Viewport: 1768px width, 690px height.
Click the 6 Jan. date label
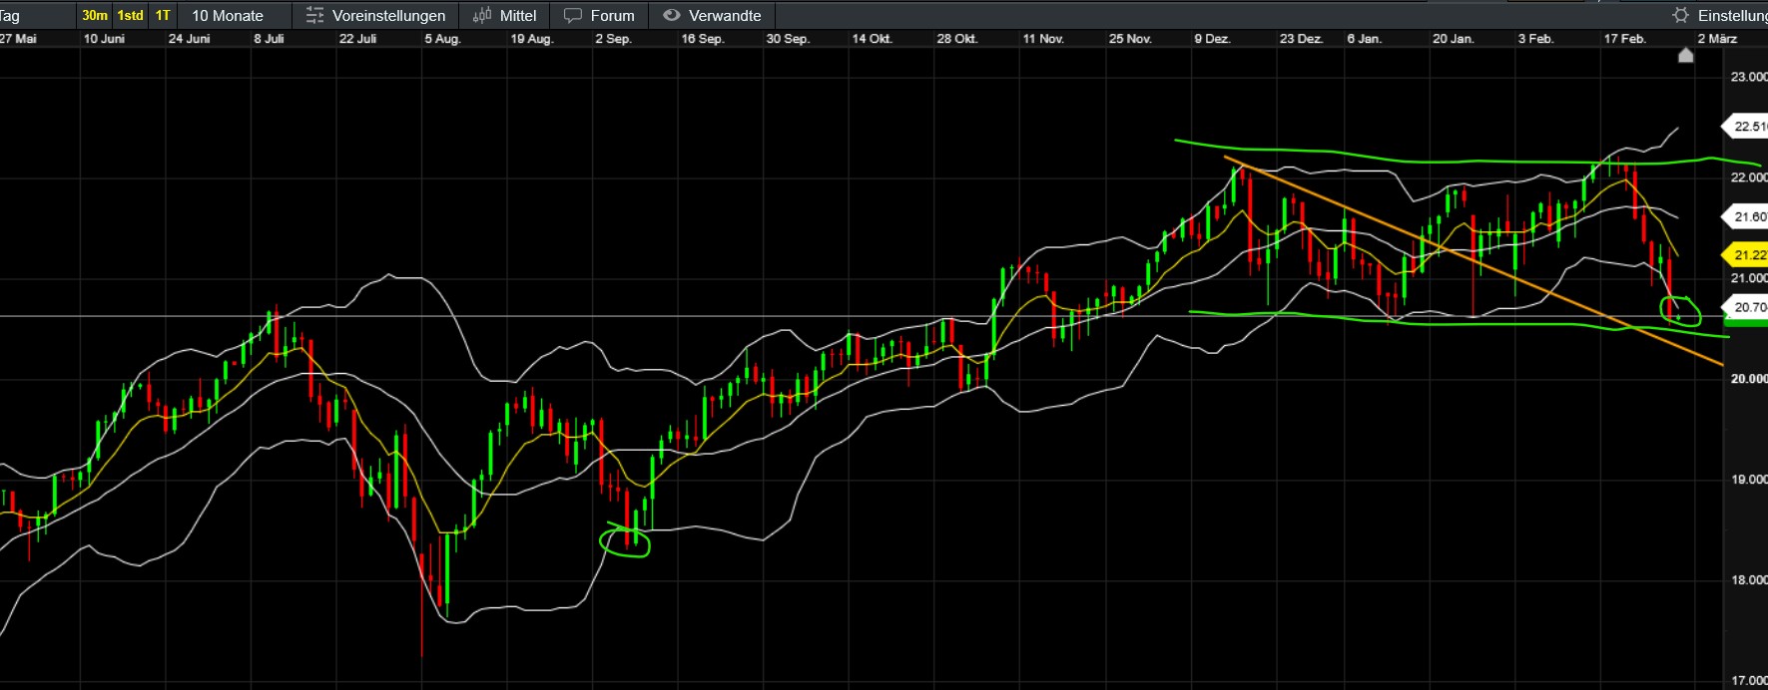click(x=1364, y=39)
